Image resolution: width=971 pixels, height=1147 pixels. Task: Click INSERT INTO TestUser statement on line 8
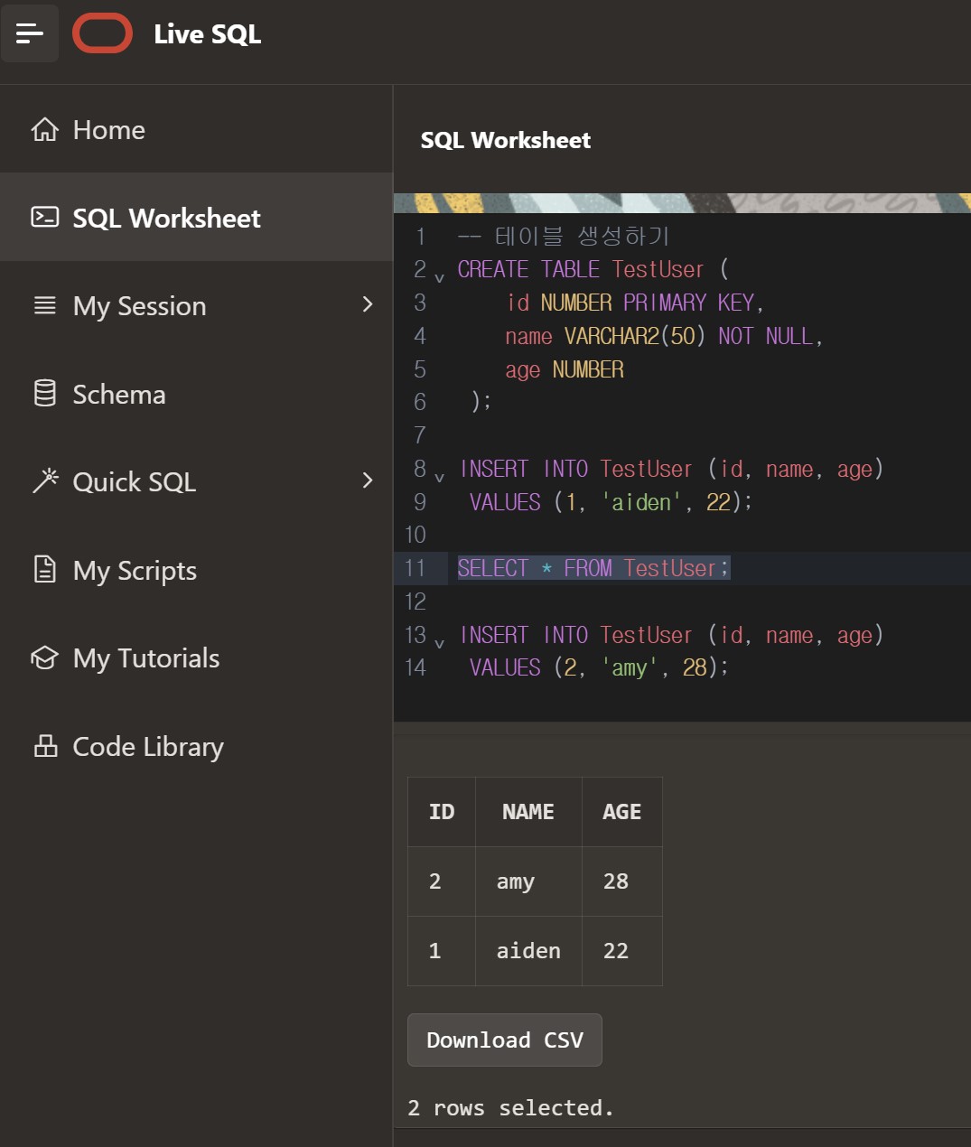point(671,469)
